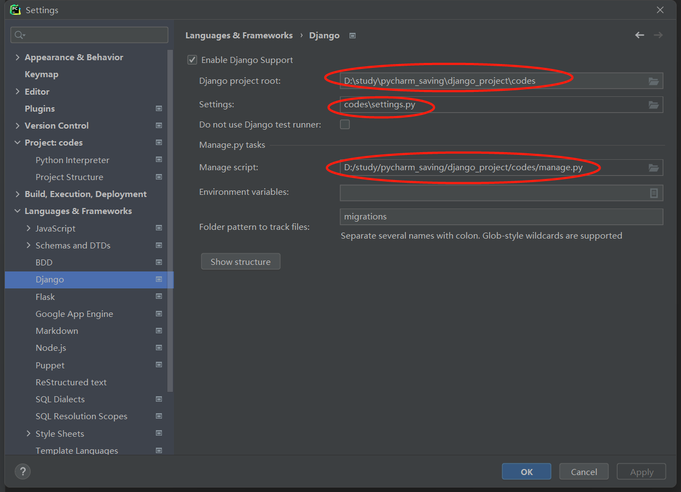Click the project-level icon on the BDD row
Image resolution: width=681 pixels, height=492 pixels.
[159, 262]
